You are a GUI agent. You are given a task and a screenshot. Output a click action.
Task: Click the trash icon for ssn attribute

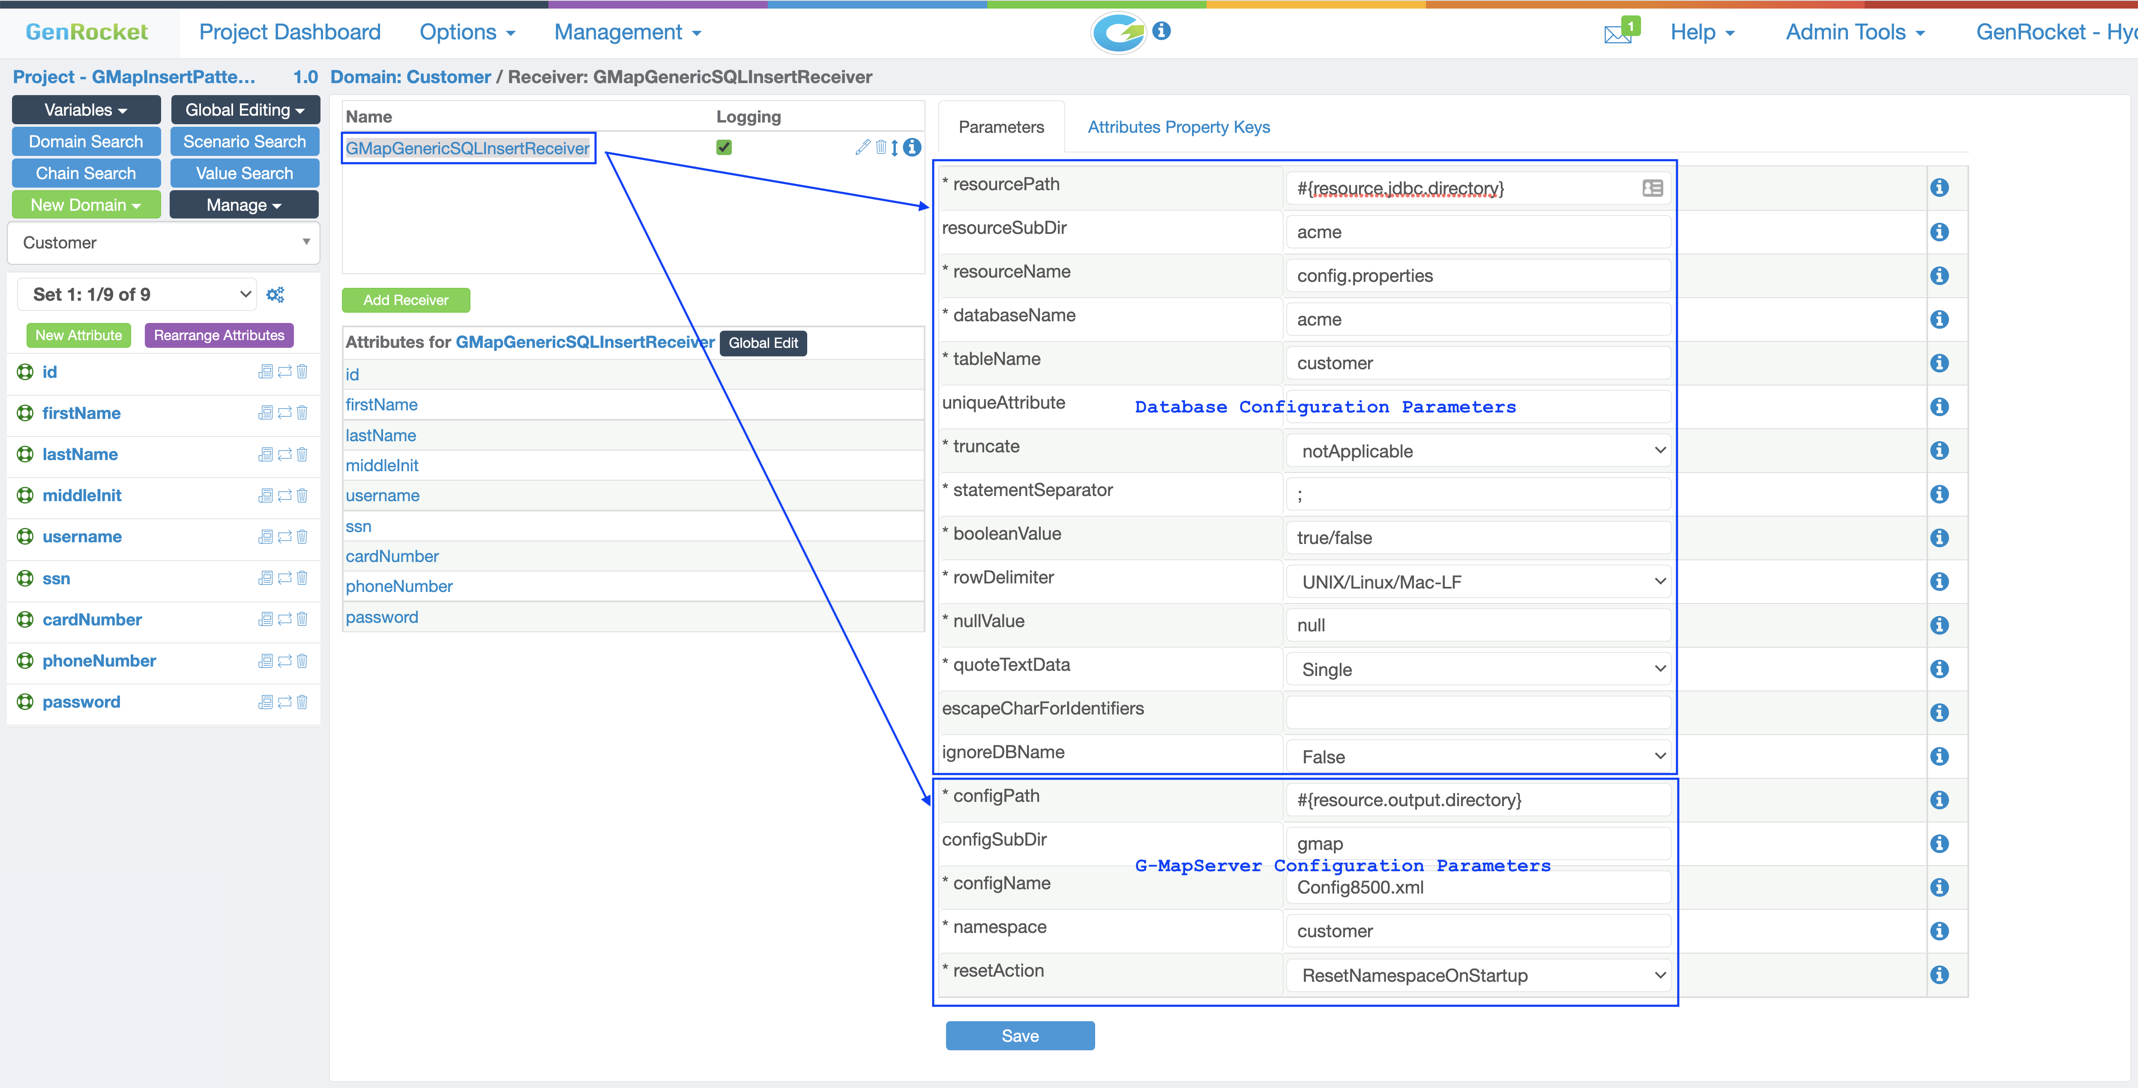point(302,577)
